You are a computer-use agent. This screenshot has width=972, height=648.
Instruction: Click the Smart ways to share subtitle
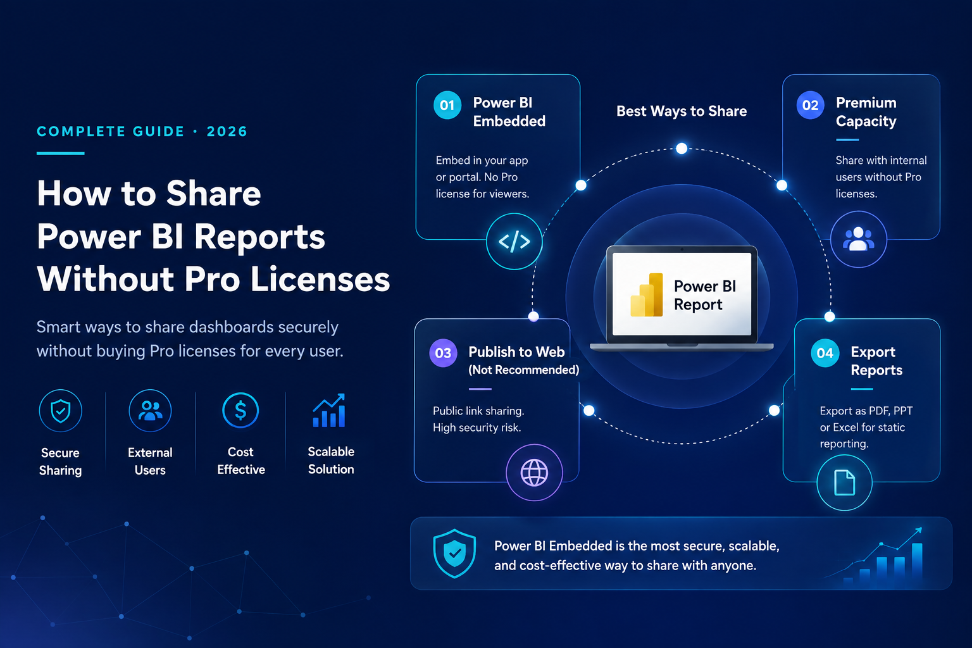click(190, 339)
